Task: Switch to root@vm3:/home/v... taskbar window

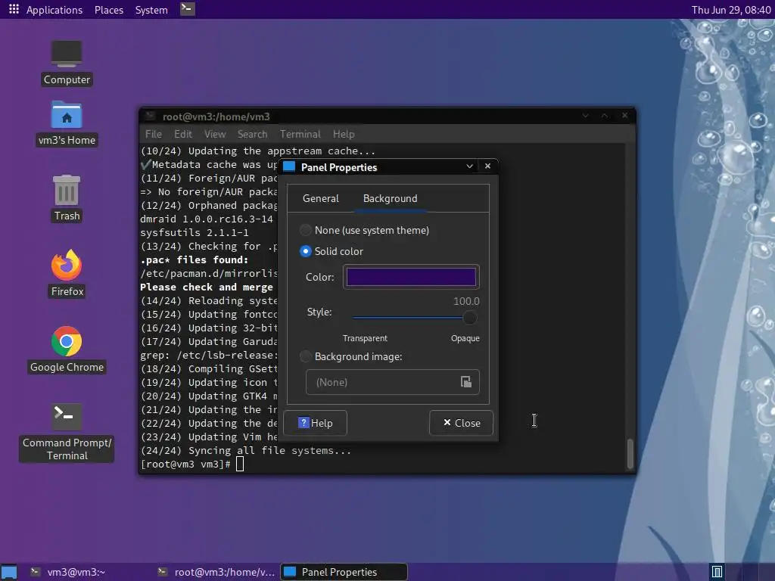Action: pos(217,572)
